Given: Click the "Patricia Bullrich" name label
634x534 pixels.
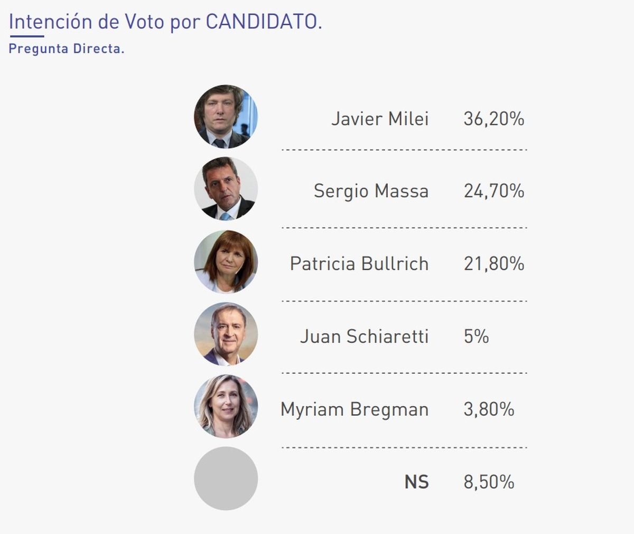Looking at the screenshot, I should click(x=359, y=264).
